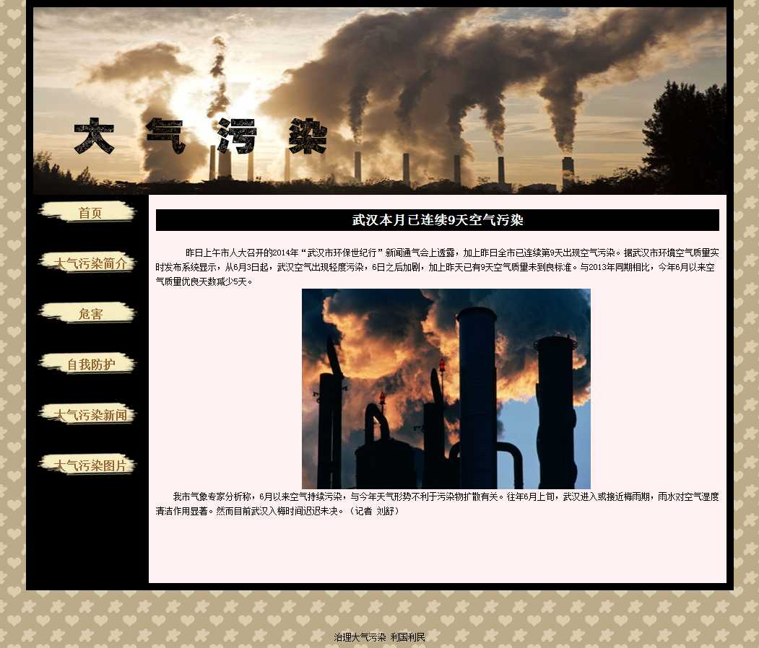Open the 大气污染图片 gallery link
This screenshot has width=759, height=648.
88,465
